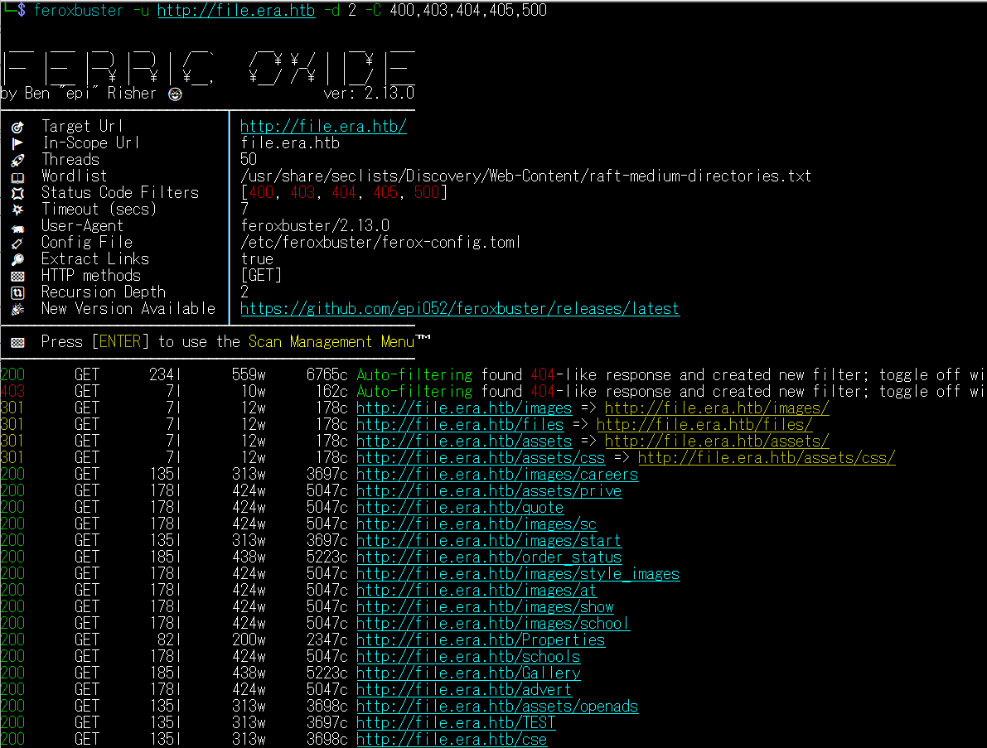Click the target icon beside Target Url
This screenshot has height=748, width=987.
(x=17, y=127)
